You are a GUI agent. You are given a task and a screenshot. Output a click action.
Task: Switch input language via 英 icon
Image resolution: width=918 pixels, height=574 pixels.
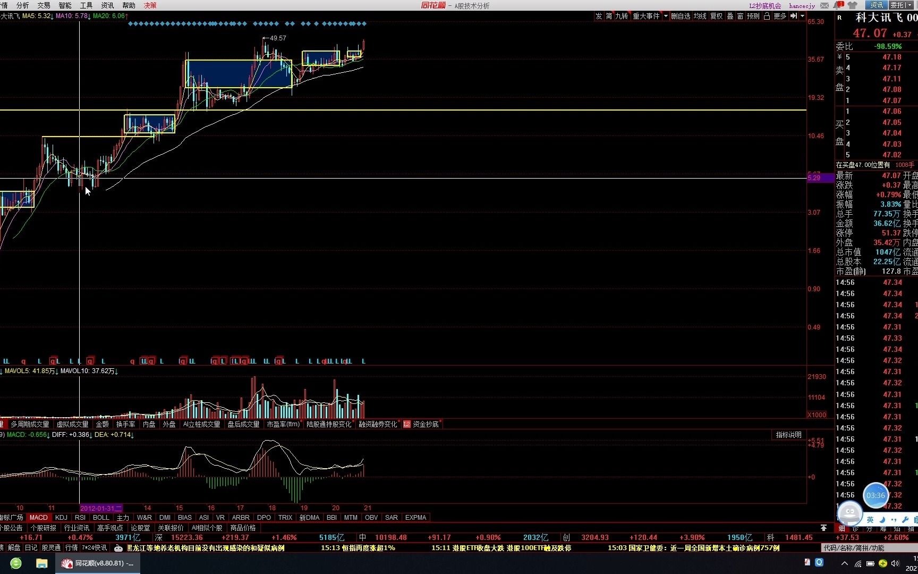[x=870, y=519]
